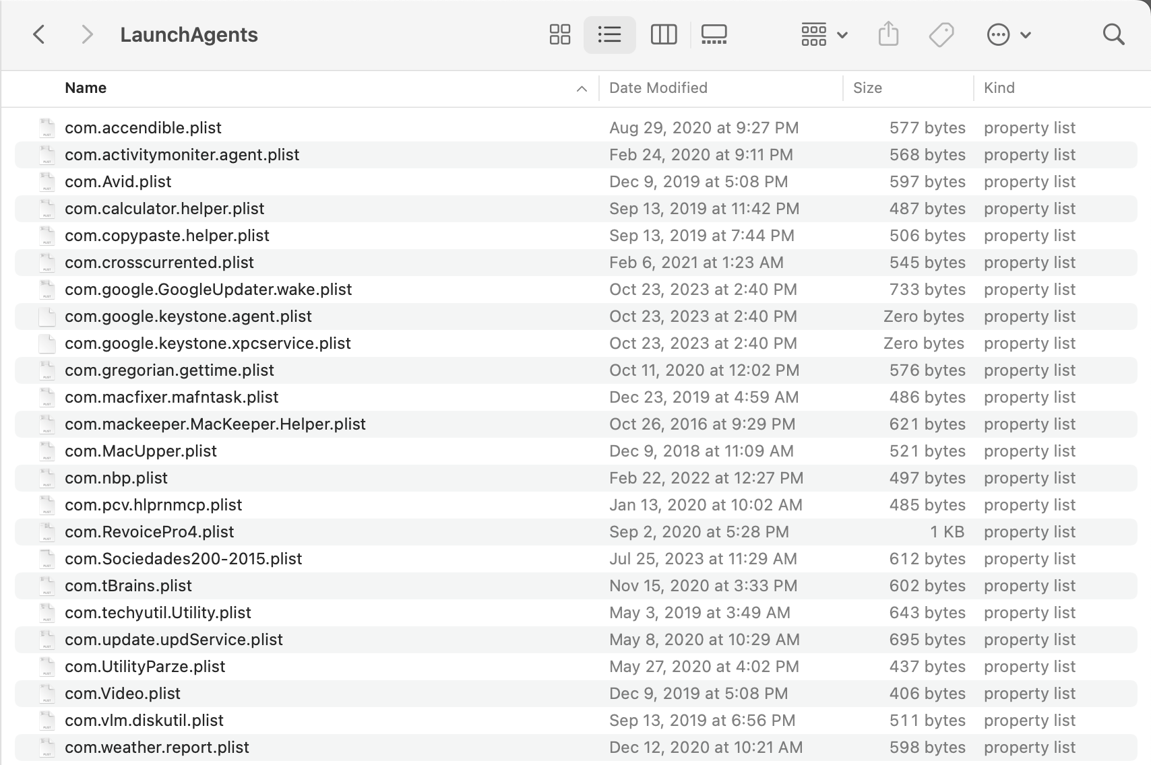Select file name com.google.GoogleUpdater.wake.plist
Screen dimensions: 1151x765
[208, 290]
